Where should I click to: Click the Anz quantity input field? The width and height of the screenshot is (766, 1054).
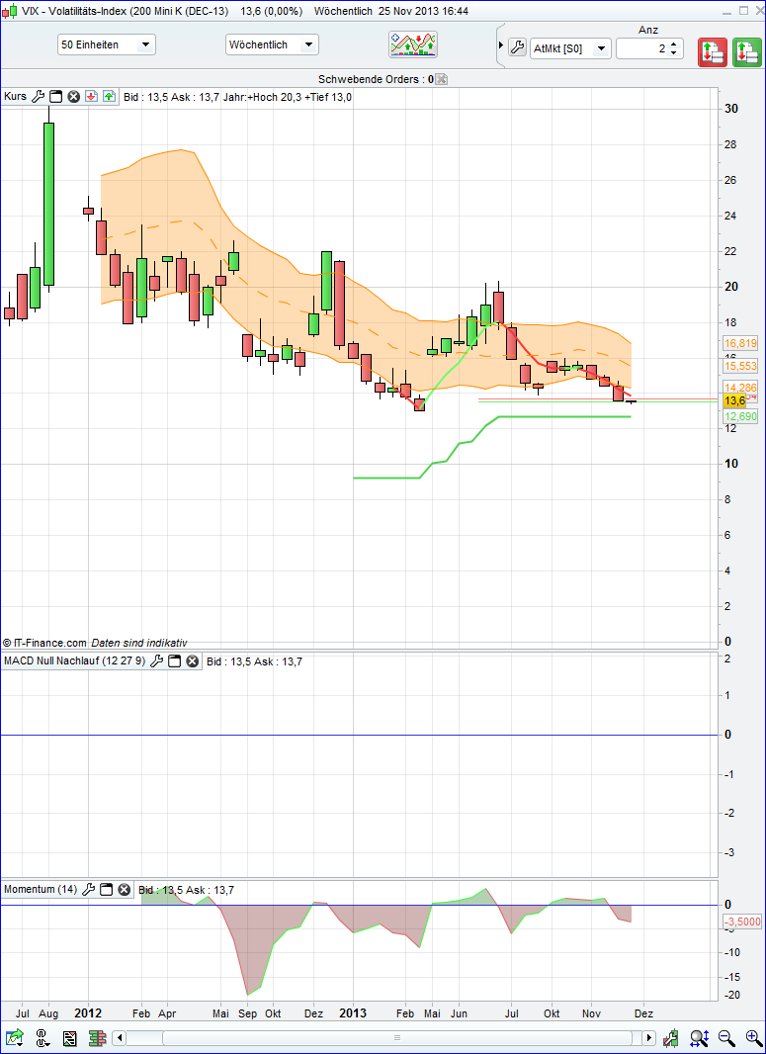click(640, 48)
